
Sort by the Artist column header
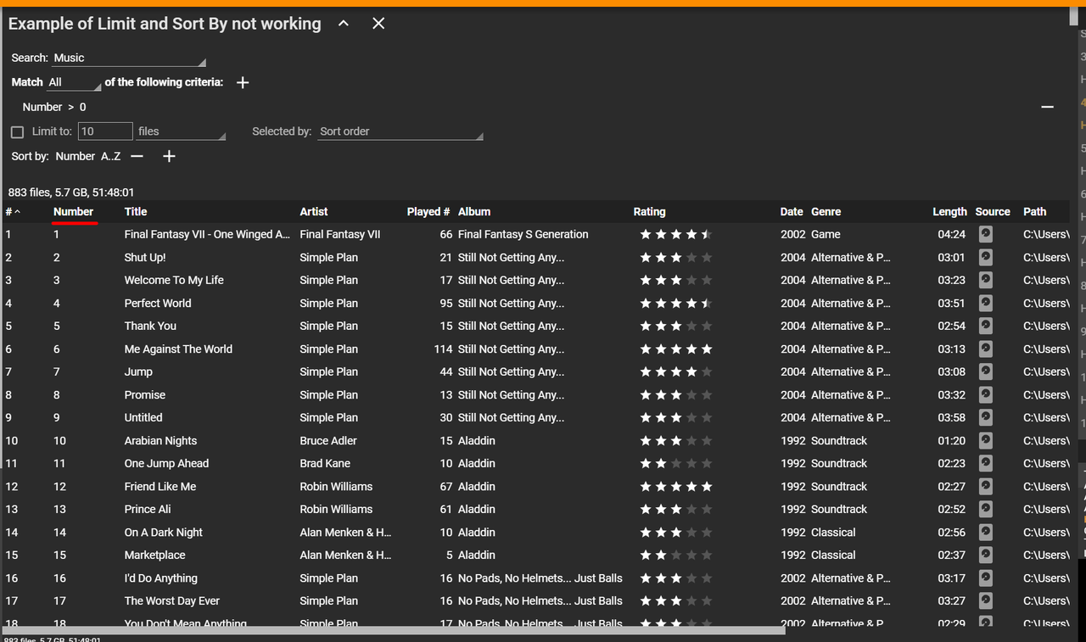[314, 212]
